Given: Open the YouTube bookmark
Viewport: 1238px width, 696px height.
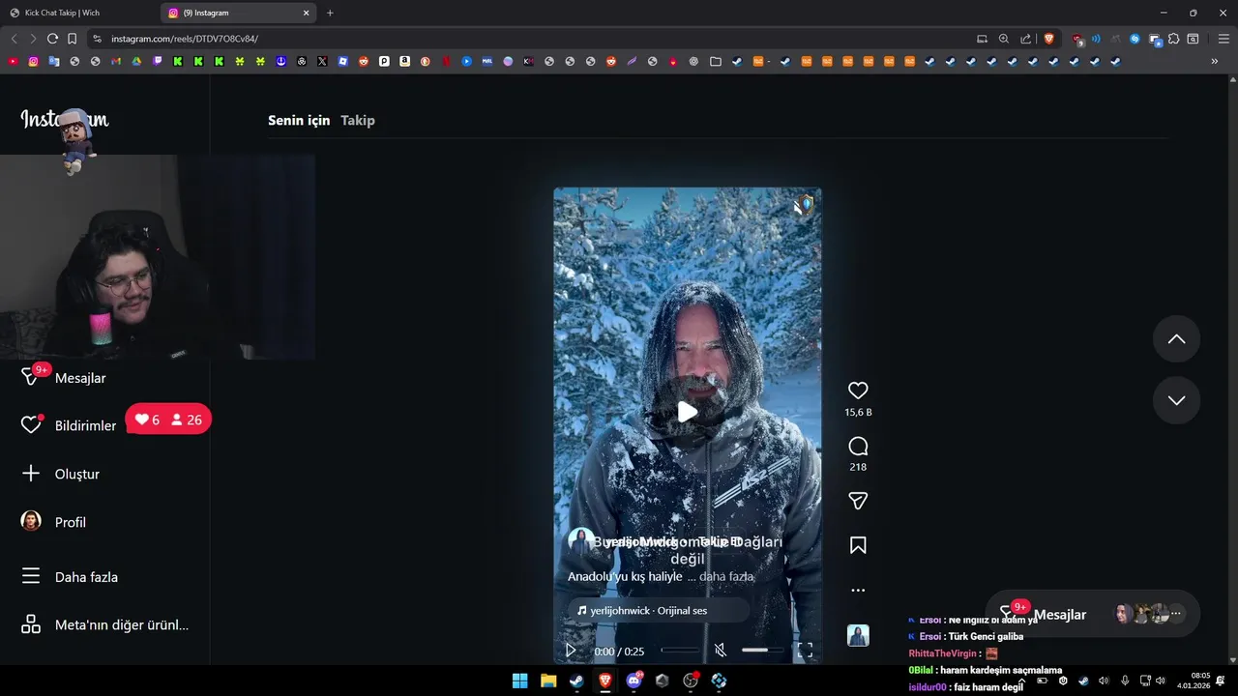Looking at the screenshot, I should tap(13, 61).
